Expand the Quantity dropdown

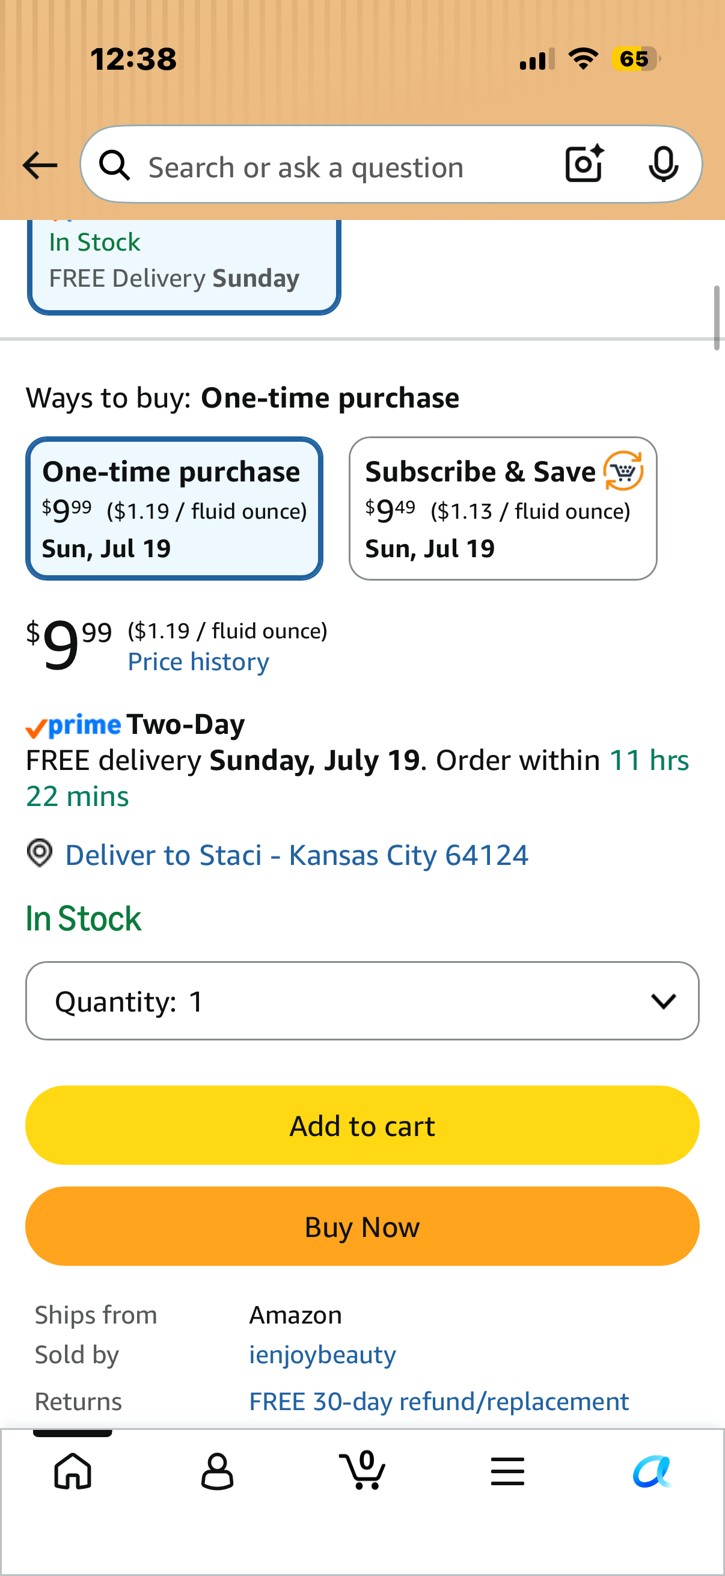pos(362,1001)
